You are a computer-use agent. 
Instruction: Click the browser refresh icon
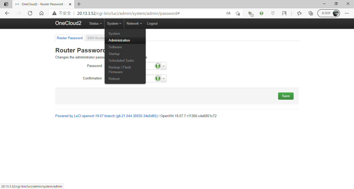coord(30,13)
